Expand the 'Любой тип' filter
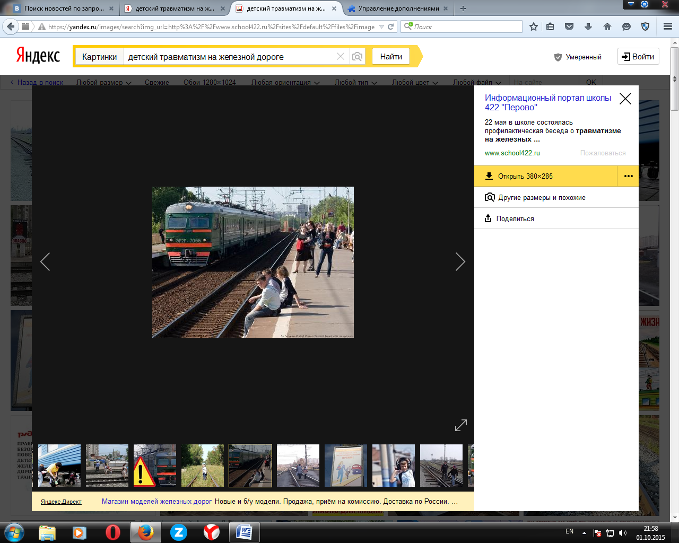The height and width of the screenshot is (543, 679). click(x=356, y=82)
